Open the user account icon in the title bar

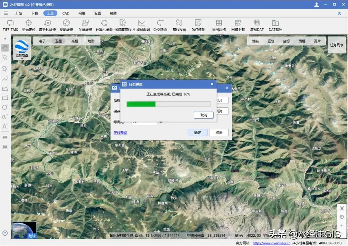click(x=316, y=5)
